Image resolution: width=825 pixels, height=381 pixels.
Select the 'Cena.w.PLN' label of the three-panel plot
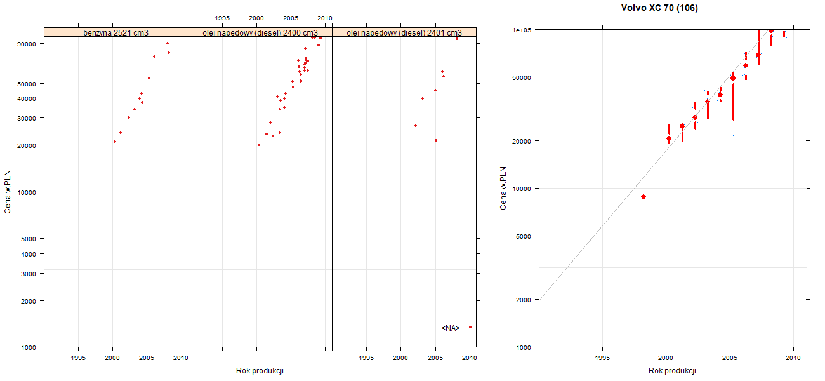click(x=8, y=191)
